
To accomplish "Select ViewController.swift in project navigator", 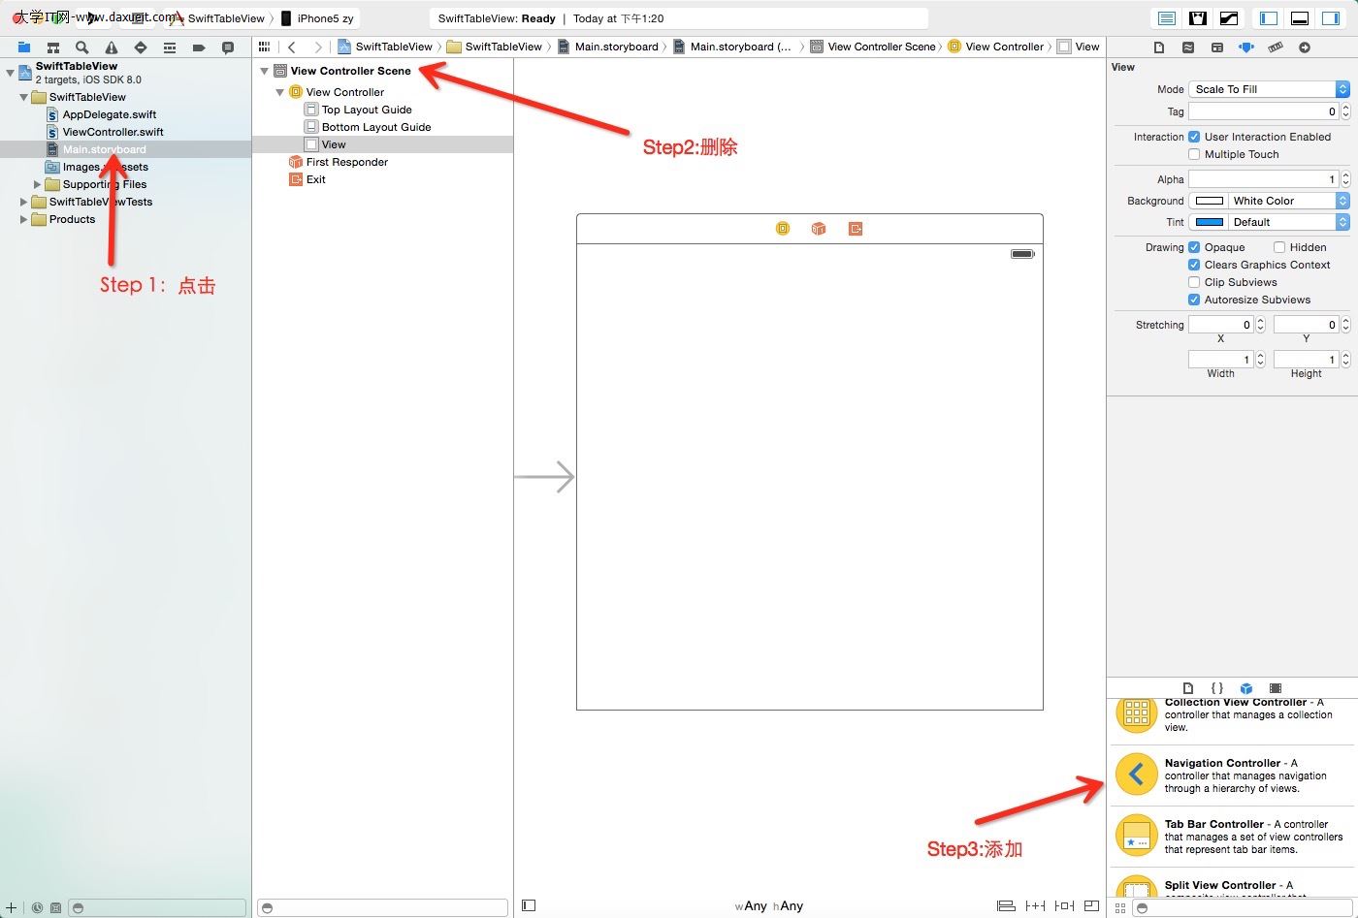I will (113, 132).
